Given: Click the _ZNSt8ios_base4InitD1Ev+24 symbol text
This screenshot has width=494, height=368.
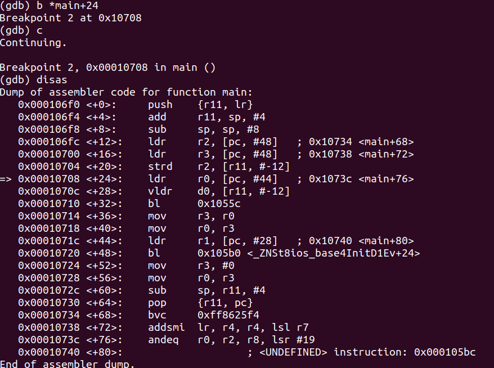Looking at the screenshot, I should [x=334, y=253].
